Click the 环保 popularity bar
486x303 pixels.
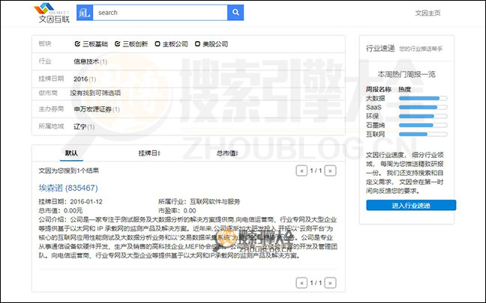[x=423, y=116]
